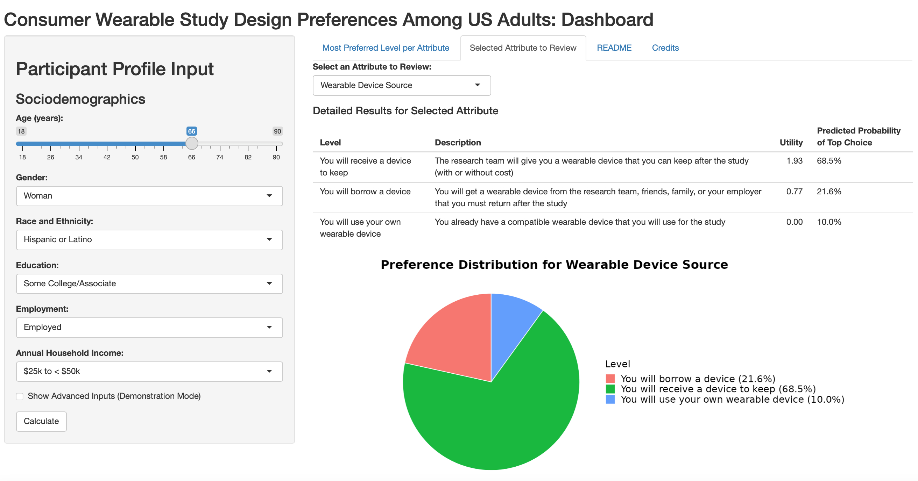Open the Annual Household Income dropdown
Viewport: 918px width, 481px height.
coord(149,371)
